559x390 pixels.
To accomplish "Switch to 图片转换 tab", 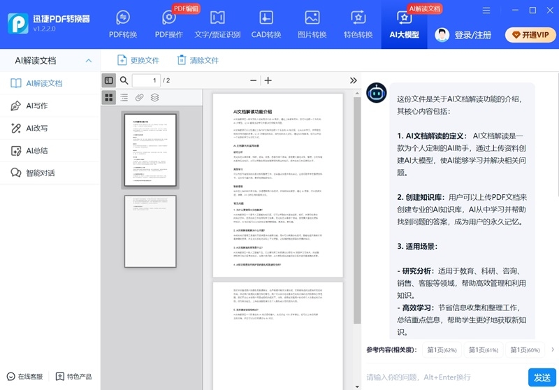I will (x=312, y=24).
